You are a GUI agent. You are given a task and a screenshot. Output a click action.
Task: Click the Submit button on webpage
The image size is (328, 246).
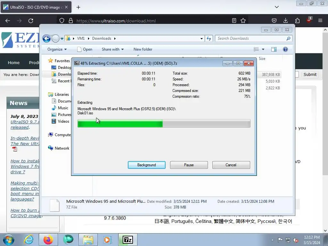(310, 74)
